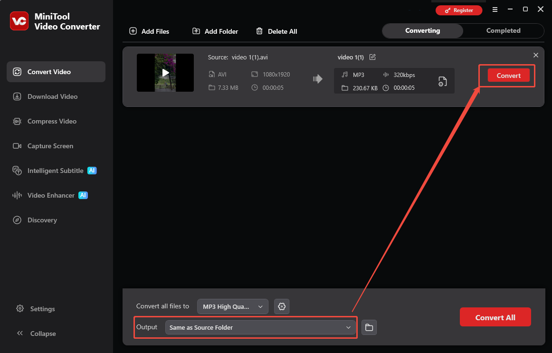Click the red Register button
552x353 pixels.
[459, 10]
